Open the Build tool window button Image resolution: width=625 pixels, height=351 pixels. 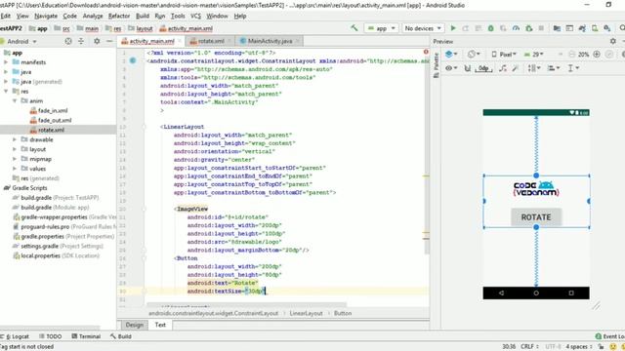121,336
